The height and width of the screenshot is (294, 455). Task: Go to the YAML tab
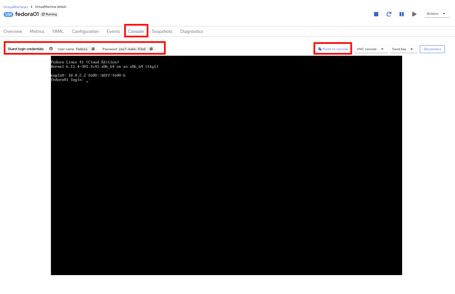(58, 32)
